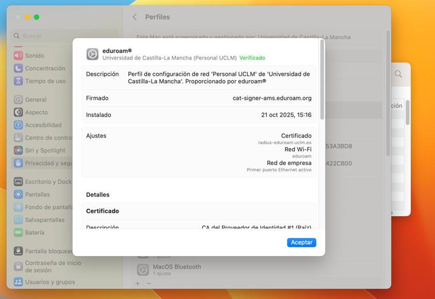
Task: Click the Accesibilidad icon in sidebar
Action: click(x=18, y=125)
